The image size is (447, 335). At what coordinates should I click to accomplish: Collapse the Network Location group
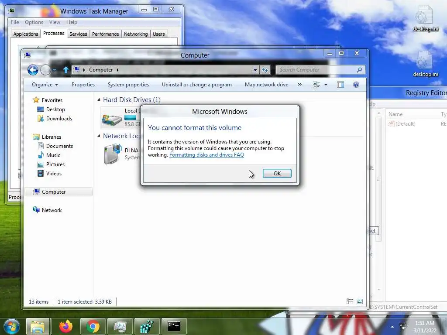(99, 136)
